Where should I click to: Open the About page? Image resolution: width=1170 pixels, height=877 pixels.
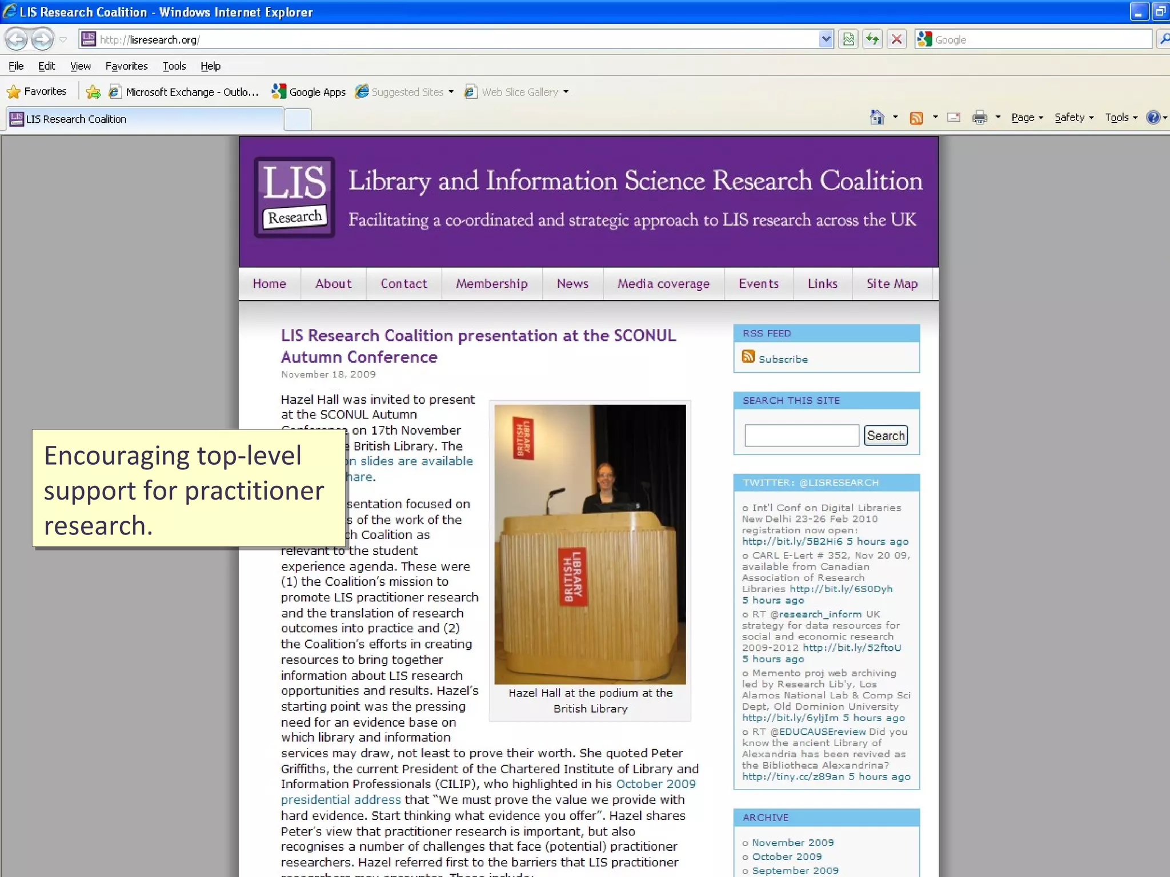tap(334, 284)
